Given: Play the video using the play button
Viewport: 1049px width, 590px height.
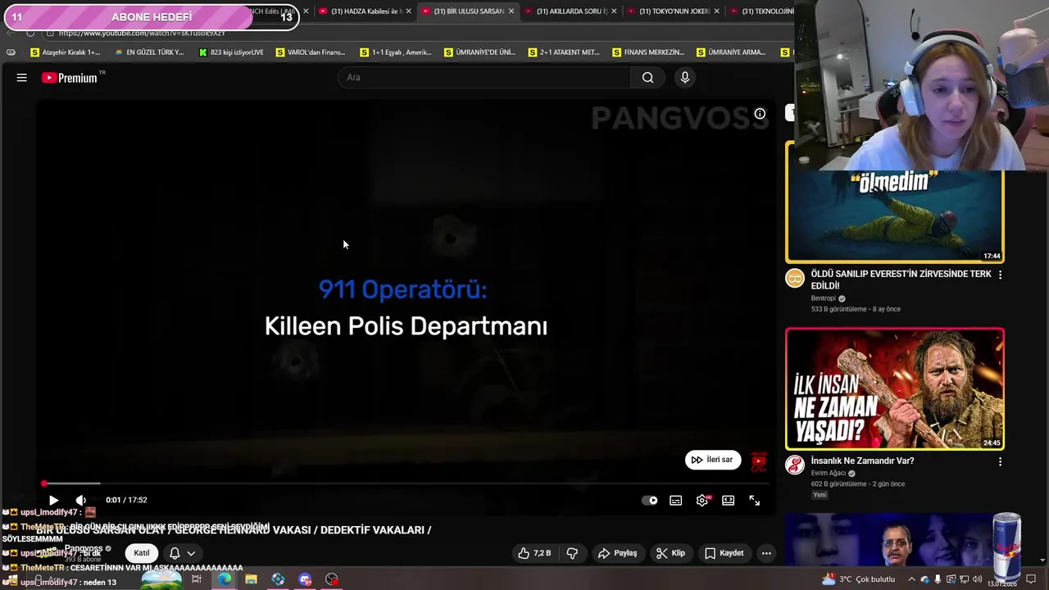Looking at the screenshot, I should click(53, 500).
